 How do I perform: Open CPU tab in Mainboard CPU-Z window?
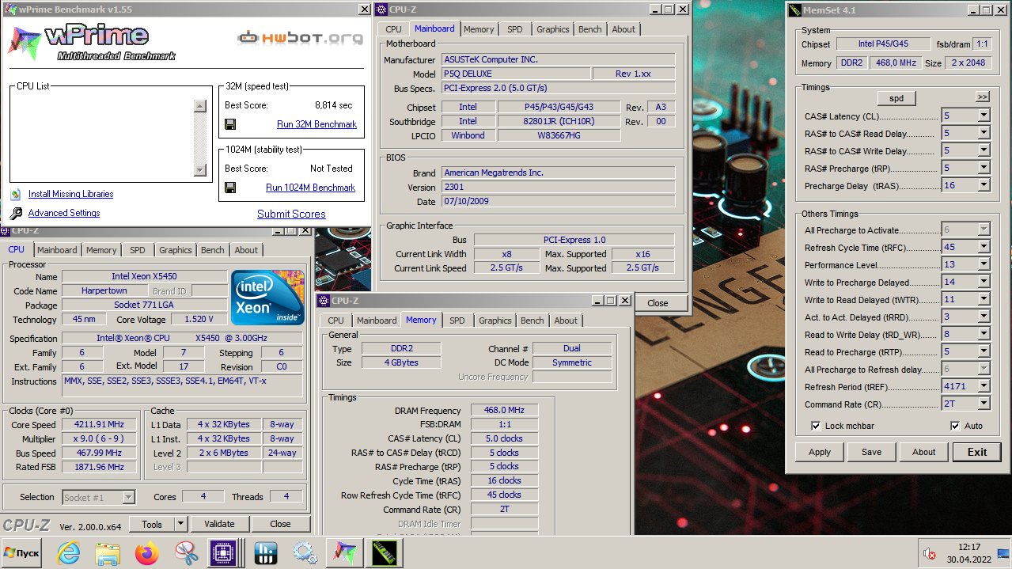pos(393,29)
